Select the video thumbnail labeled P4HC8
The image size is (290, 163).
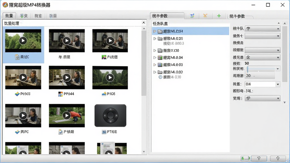[23, 78]
